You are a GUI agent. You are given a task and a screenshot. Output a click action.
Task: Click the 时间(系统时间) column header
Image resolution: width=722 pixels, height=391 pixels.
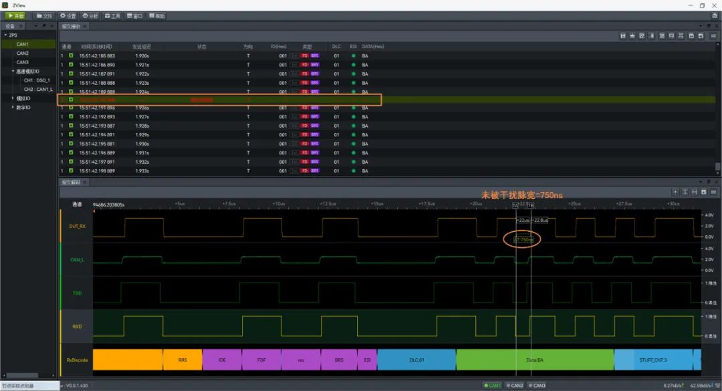click(x=96, y=47)
